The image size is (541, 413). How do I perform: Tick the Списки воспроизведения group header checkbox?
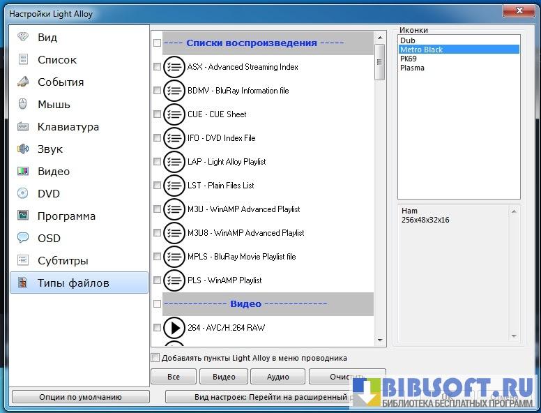(157, 43)
